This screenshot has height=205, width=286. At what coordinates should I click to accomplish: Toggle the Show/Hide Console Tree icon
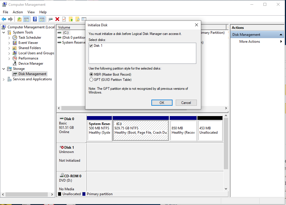click(x=26, y=19)
